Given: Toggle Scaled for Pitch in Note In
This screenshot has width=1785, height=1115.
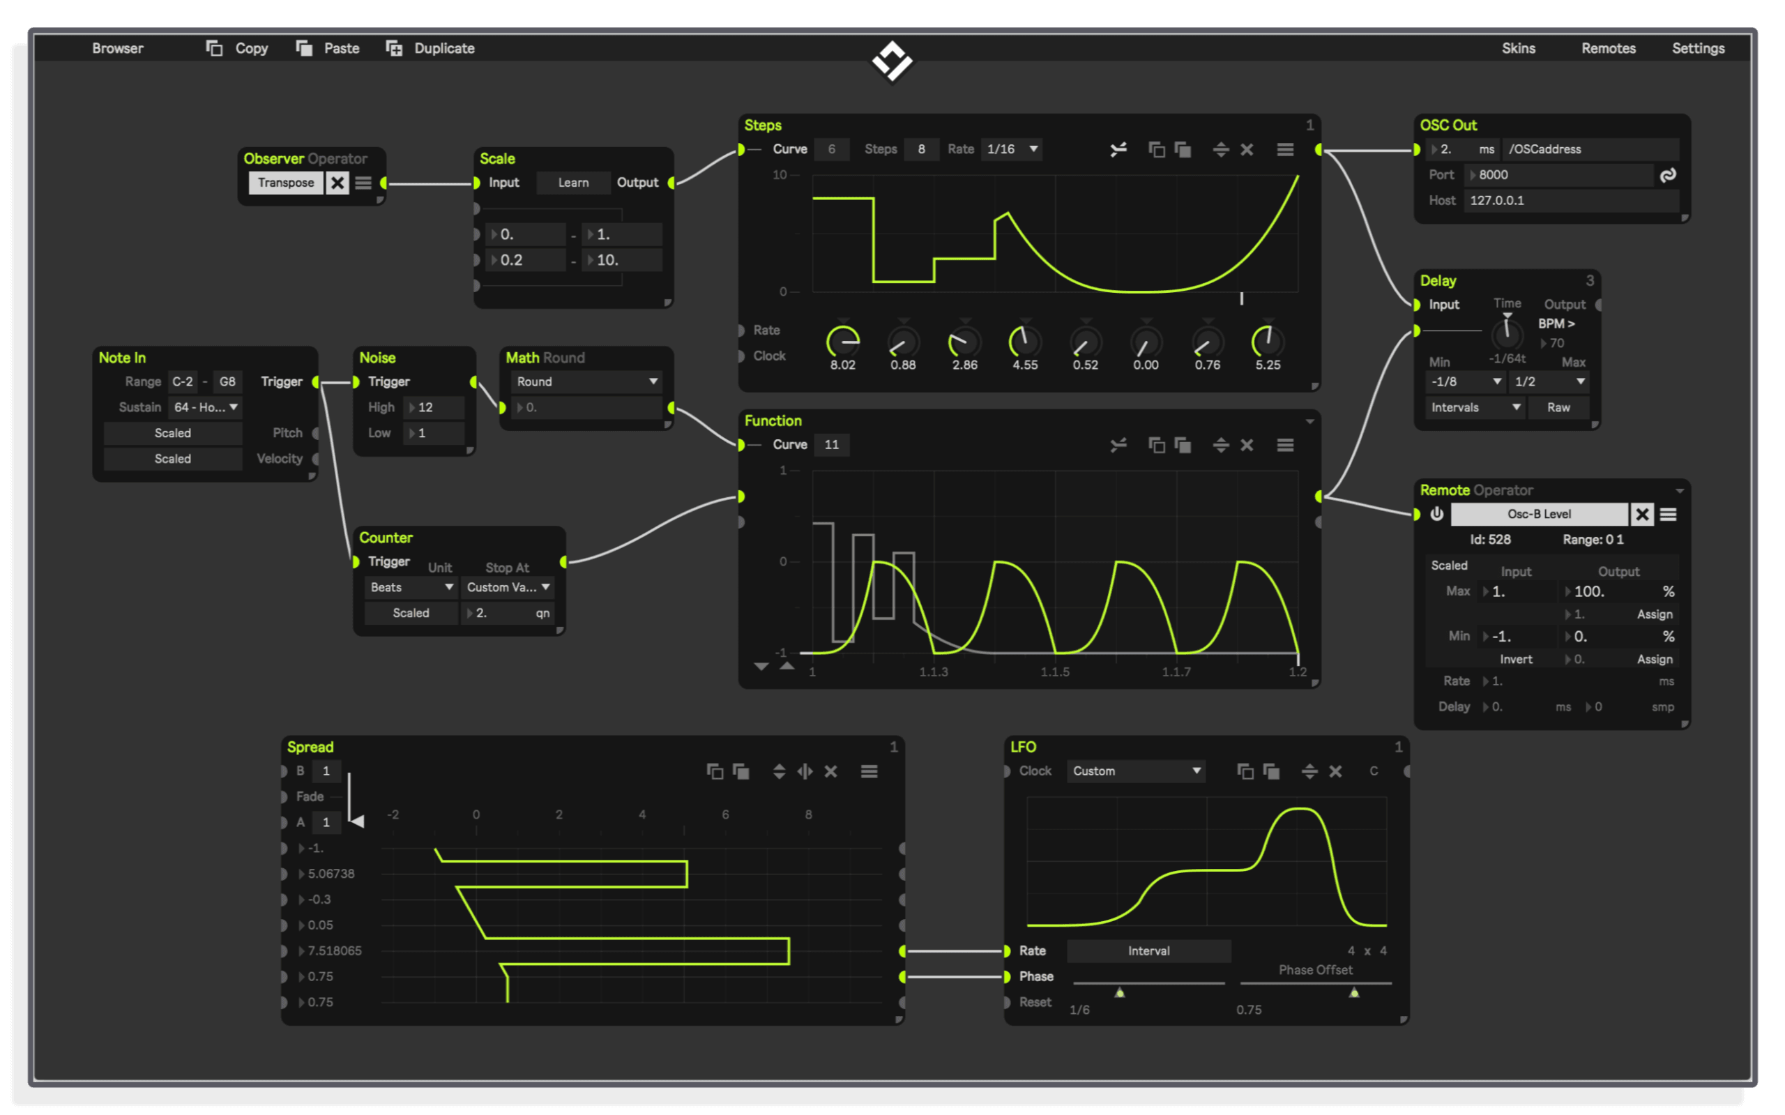Looking at the screenshot, I should pyautogui.click(x=172, y=433).
